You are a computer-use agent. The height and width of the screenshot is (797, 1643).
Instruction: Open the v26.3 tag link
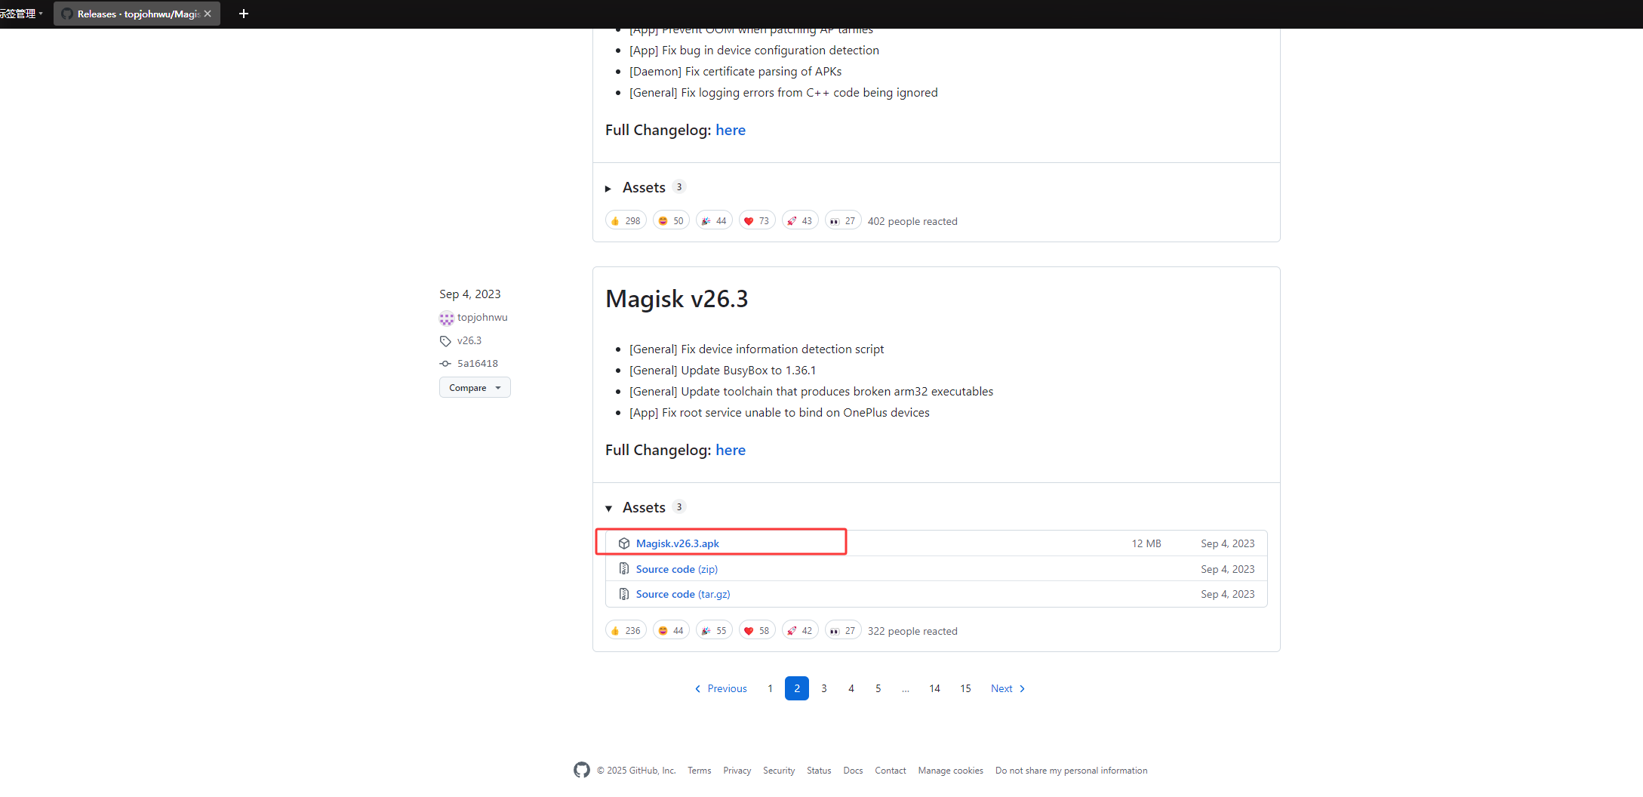pyautogui.click(x=469, y=340)
